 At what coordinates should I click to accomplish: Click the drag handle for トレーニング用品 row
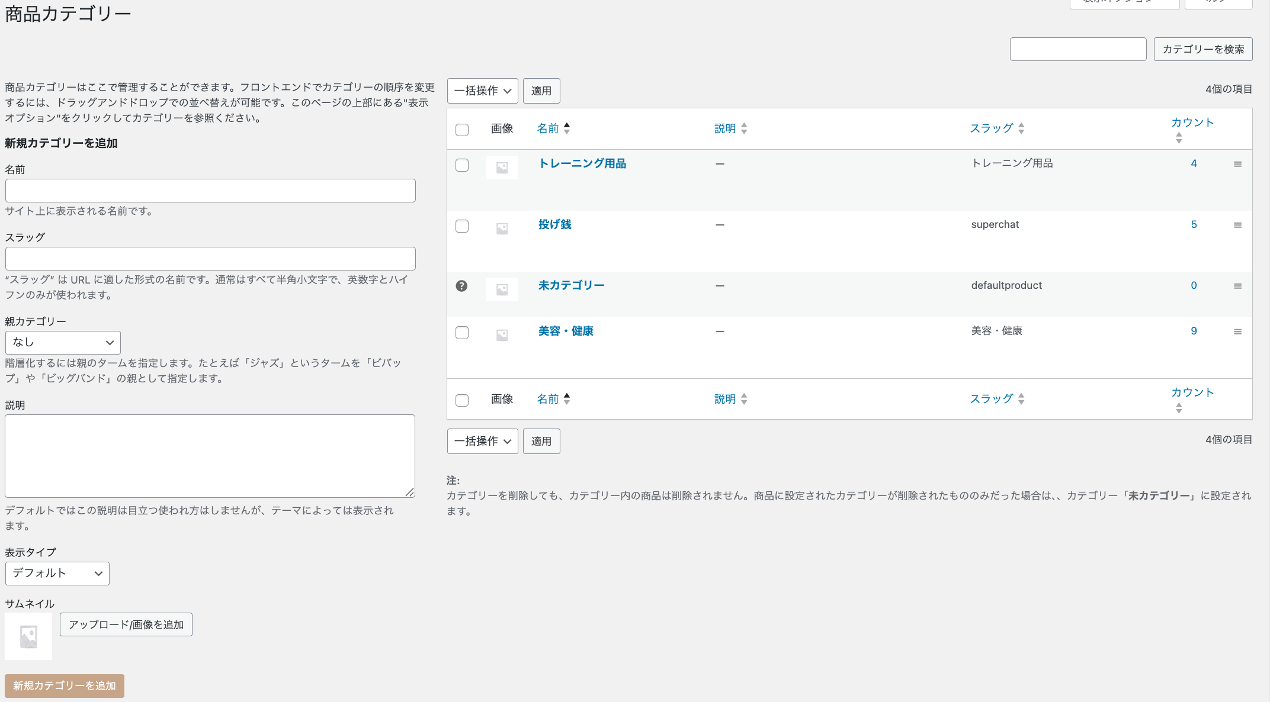pos(1237,164)
